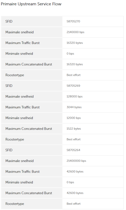Click the first Roostertype label

(x=15, y=75)
